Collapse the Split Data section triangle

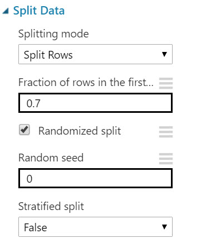6,11
